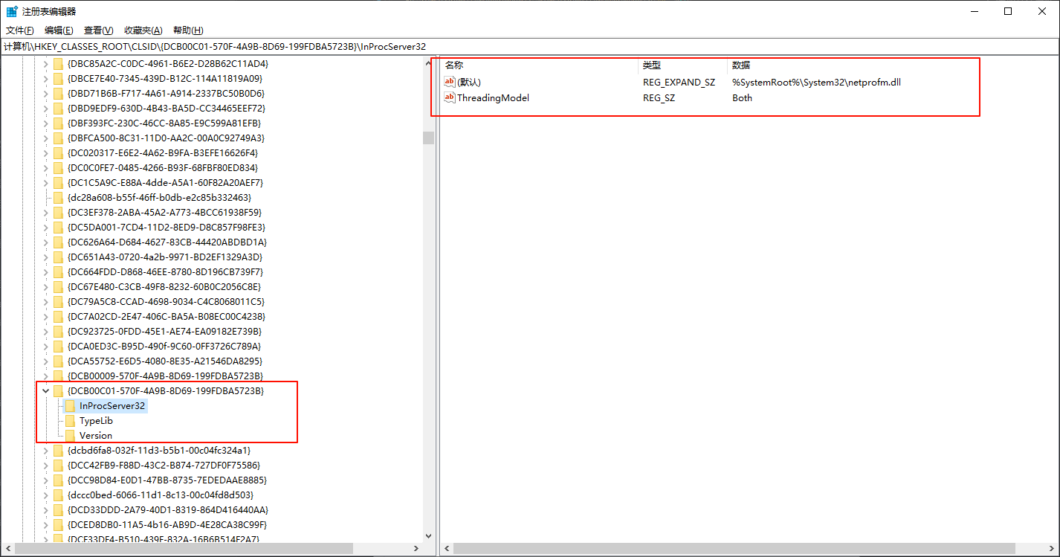This screenshot has height=557, width=1060.
Task: Open the 文件(F) menu
Action: point(20,30)
